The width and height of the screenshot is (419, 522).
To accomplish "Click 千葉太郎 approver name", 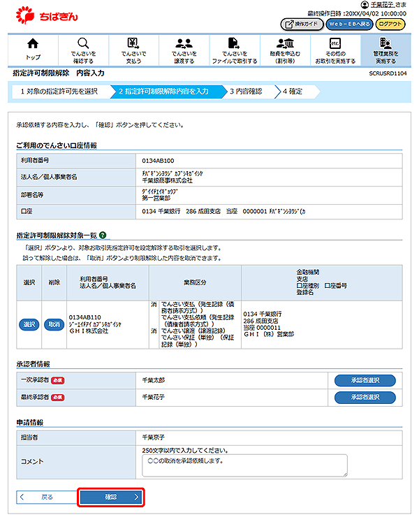I will click(x=154, y=380).
